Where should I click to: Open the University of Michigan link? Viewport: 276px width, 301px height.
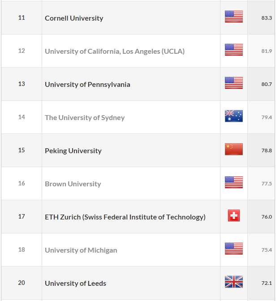click(x=81, y=250)
